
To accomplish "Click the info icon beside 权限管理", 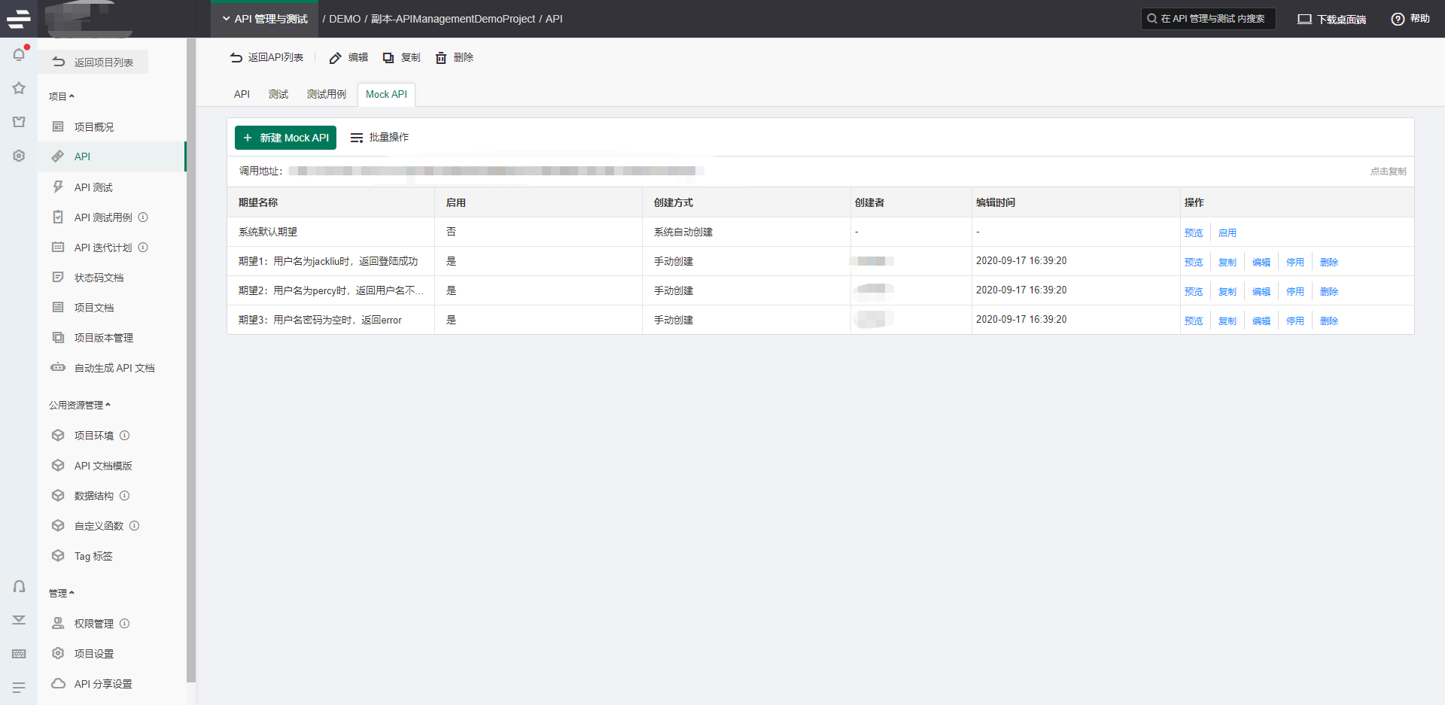I will (x=125, y=623).
